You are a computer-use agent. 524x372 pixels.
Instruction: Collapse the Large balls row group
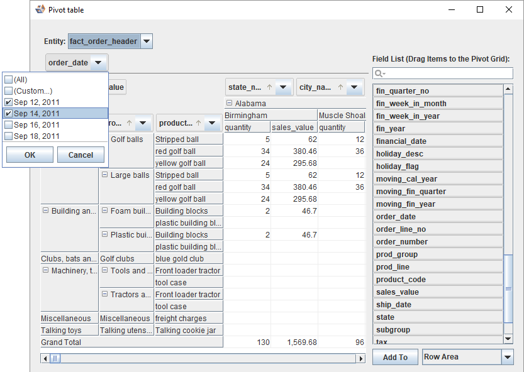click(104, 175)
